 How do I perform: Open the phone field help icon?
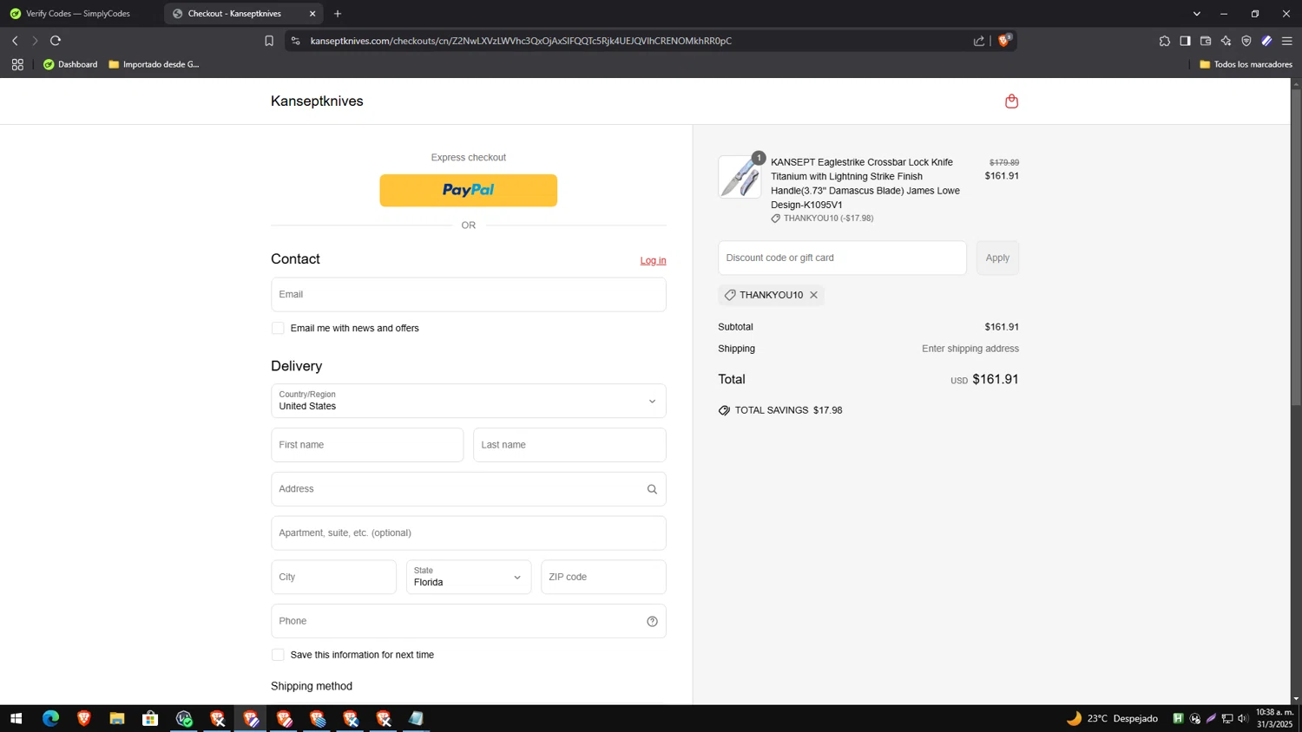[652, 621]
